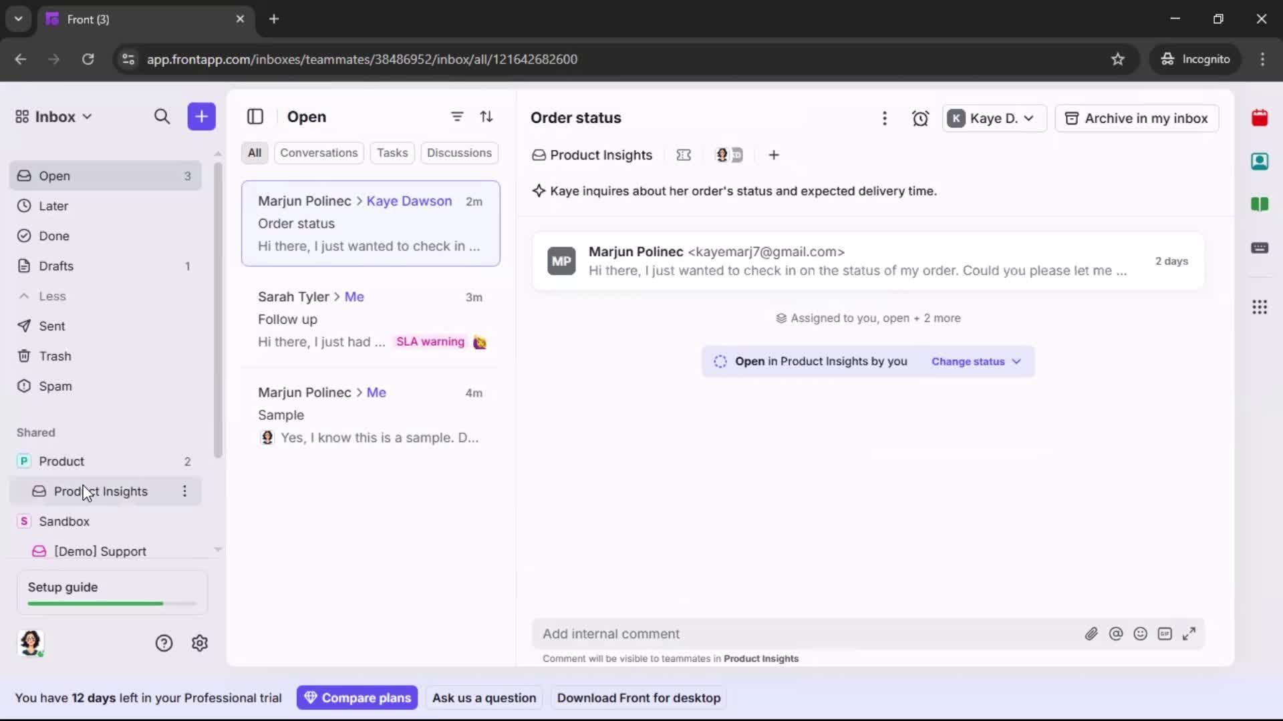Archive the conversation in my inbox

pos(1137,118)
